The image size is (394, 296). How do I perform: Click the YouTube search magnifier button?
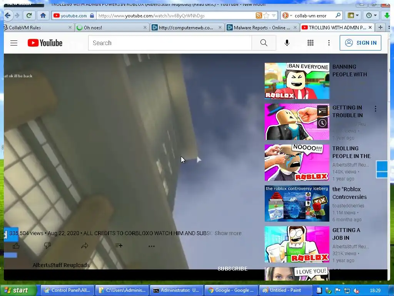click(264, 43)
